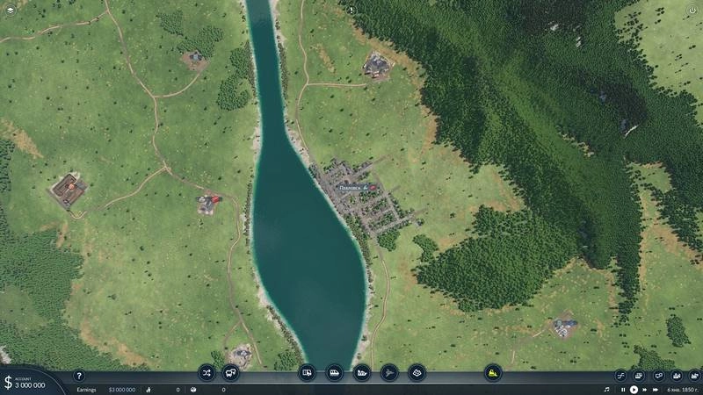Open the help question mark button

coord(78,376)
